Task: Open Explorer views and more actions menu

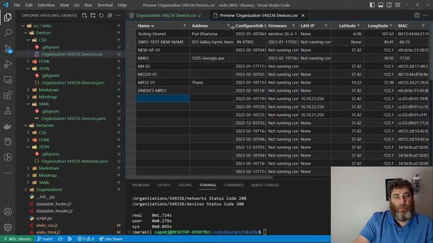Action: [x=118, y=16]
